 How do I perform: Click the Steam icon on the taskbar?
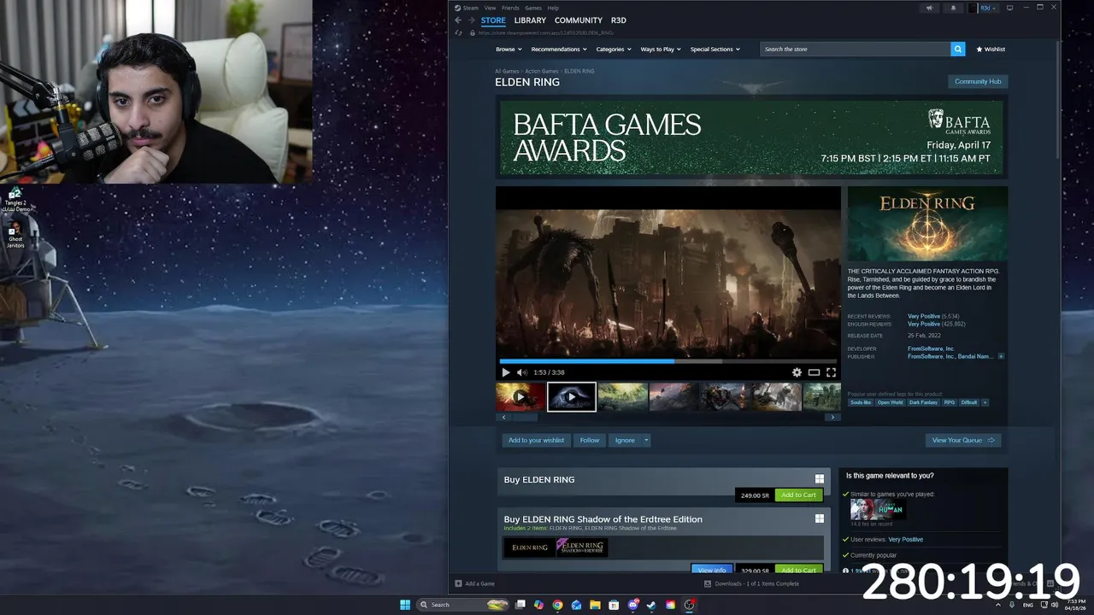651,605
